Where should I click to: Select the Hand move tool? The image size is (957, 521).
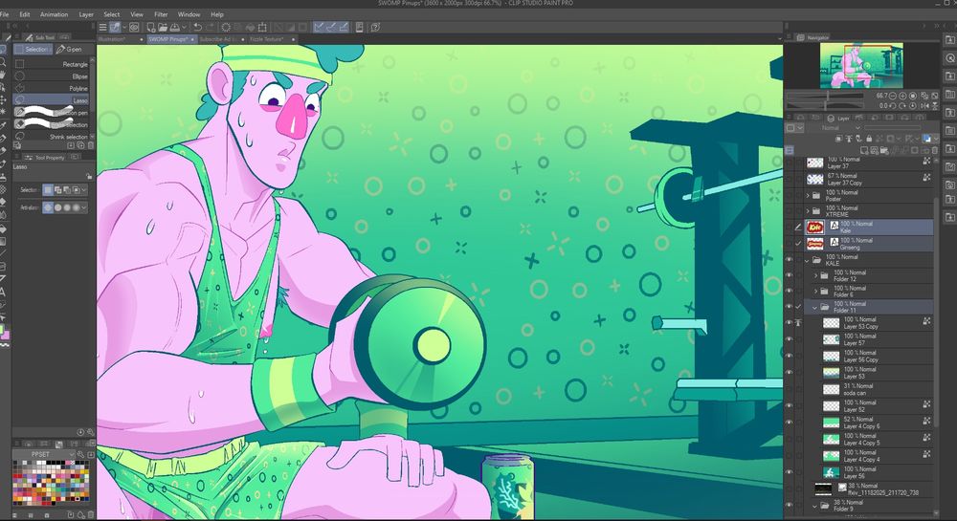(3, 75)
